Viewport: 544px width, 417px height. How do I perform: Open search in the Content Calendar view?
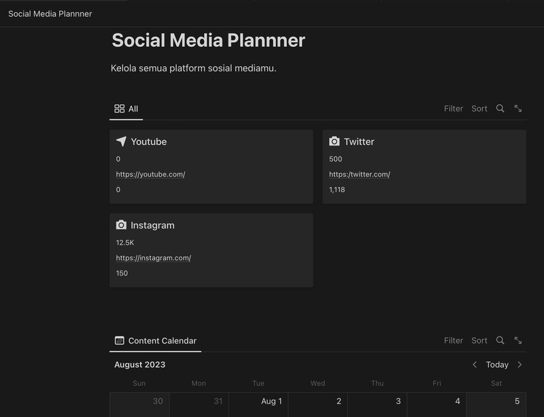click(500, 340)
